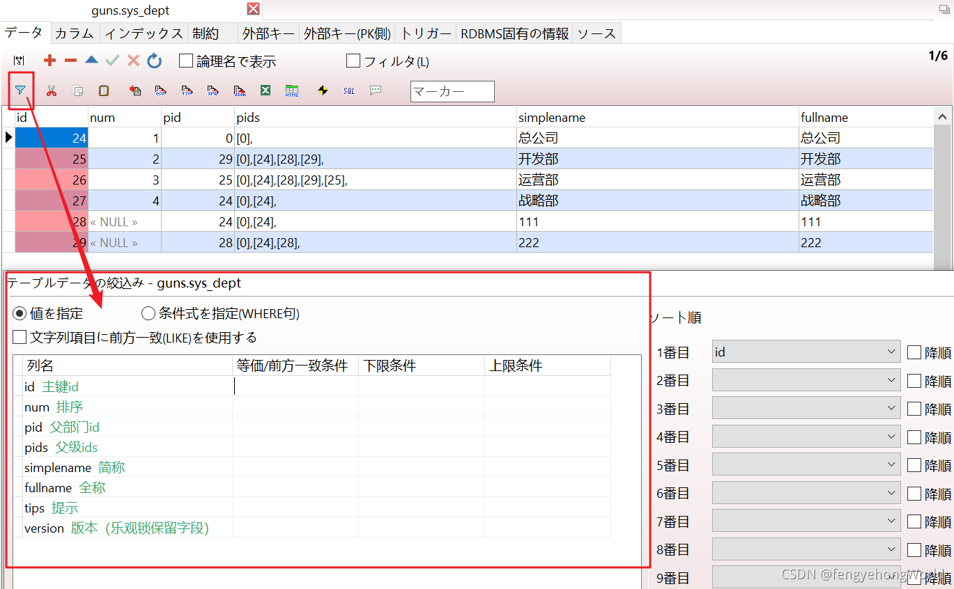Click the fullname column header in grid
The image size is (954, 589).
point(866,118)
